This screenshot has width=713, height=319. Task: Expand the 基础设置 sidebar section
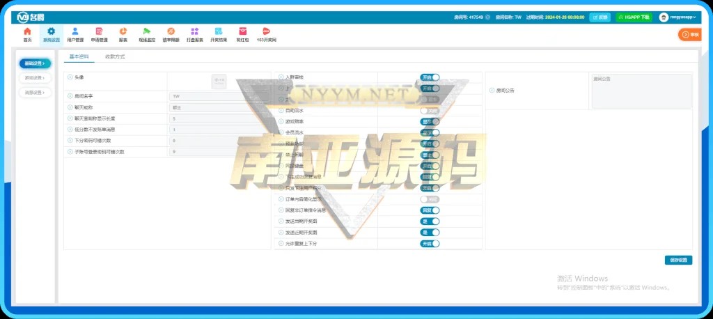click(35, 63)
